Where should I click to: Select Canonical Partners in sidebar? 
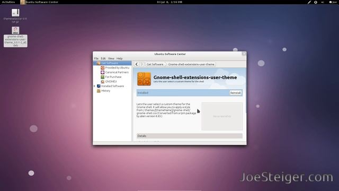tap(117, 72)
